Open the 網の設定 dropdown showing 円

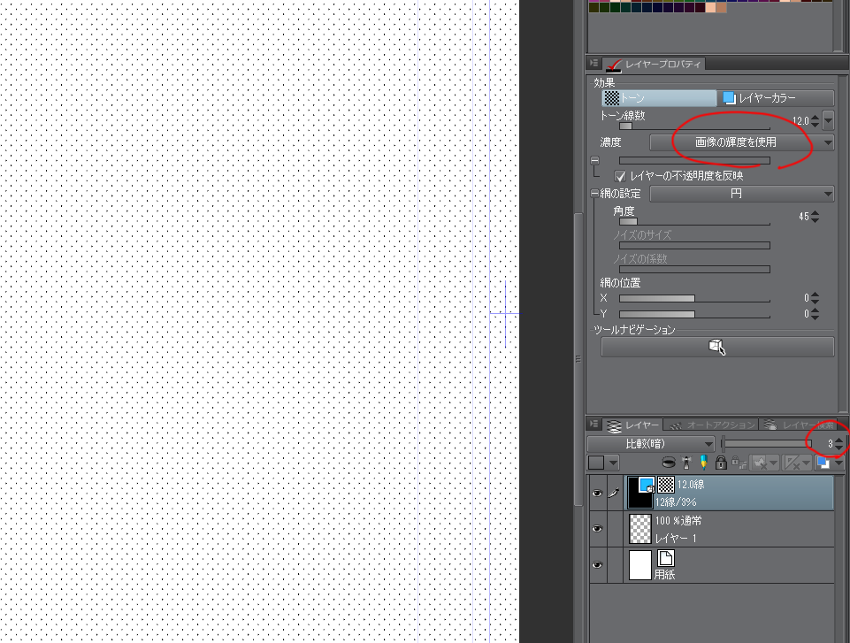click(741, 194)
